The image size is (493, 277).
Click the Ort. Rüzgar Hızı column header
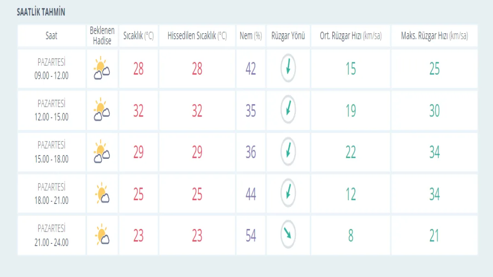350,36
